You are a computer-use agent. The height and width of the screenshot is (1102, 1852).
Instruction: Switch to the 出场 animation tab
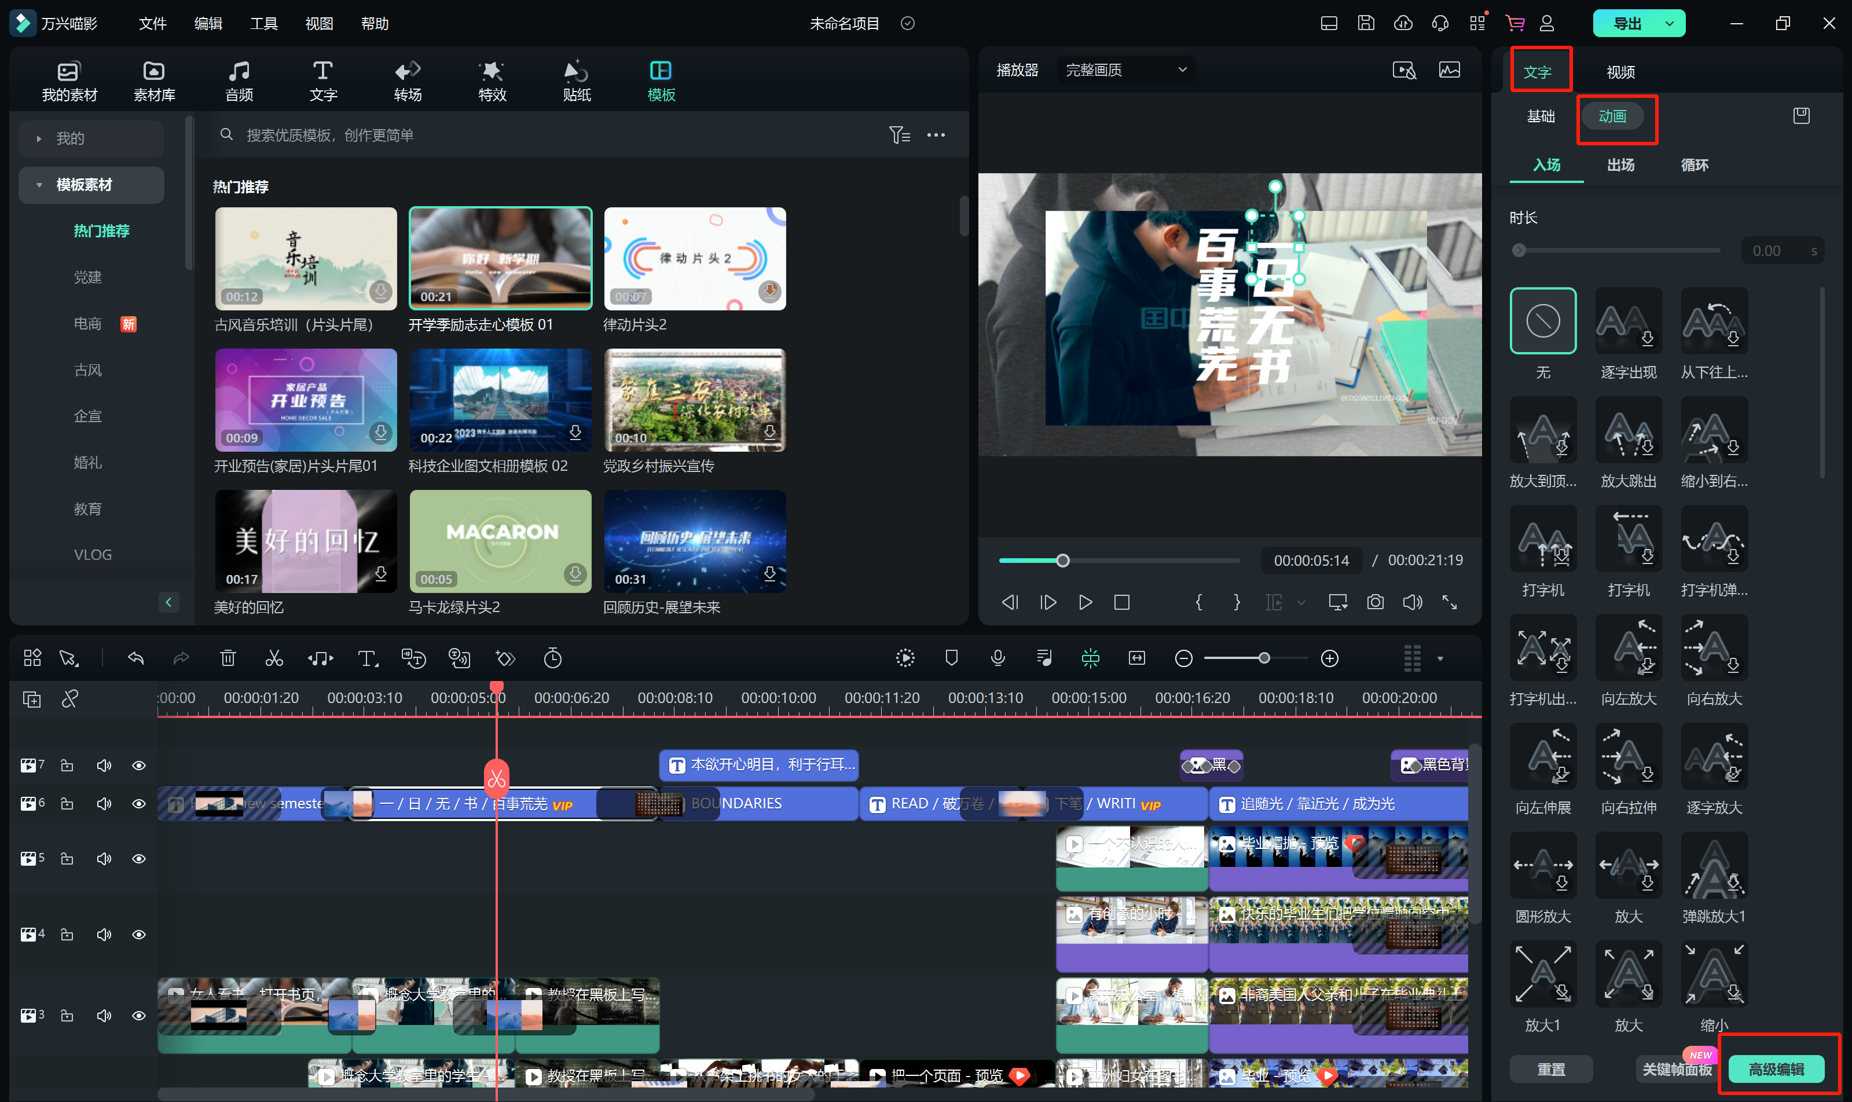[x=1620, y=165]
